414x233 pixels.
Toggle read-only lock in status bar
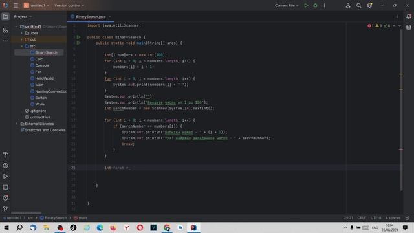[x=408, y=218]
